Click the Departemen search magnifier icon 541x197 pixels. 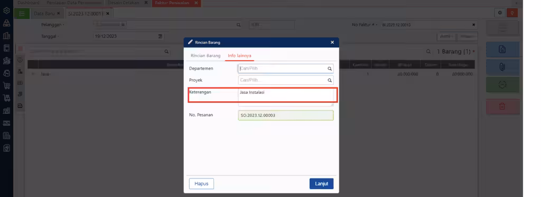[x=330, y=68]
